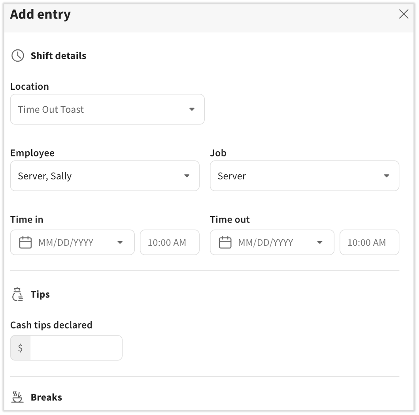The height and width of the screenshot is (415, 419).
Task: Click the Time in MM/DD/YYYY date field
Action: click(x=67, y=242)
